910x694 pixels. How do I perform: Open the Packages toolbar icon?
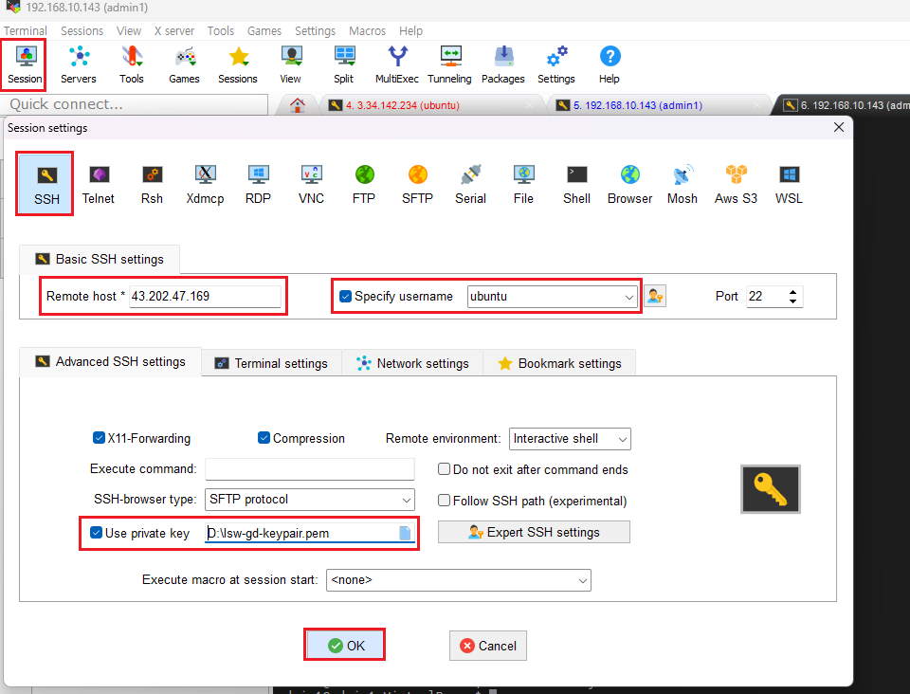[503, 64]
